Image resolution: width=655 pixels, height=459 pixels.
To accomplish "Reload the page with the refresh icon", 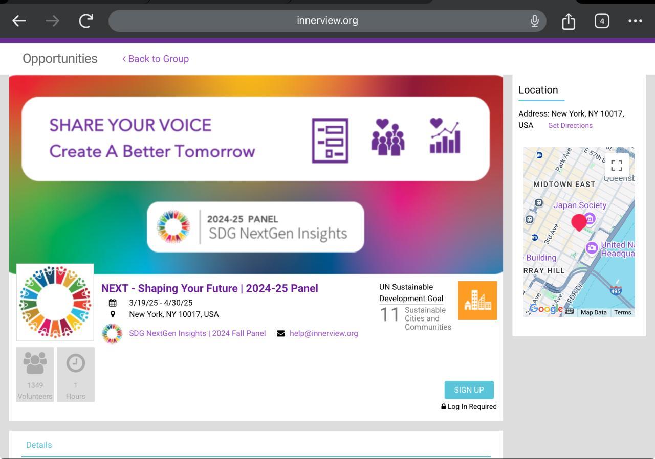I will point(86,21).
